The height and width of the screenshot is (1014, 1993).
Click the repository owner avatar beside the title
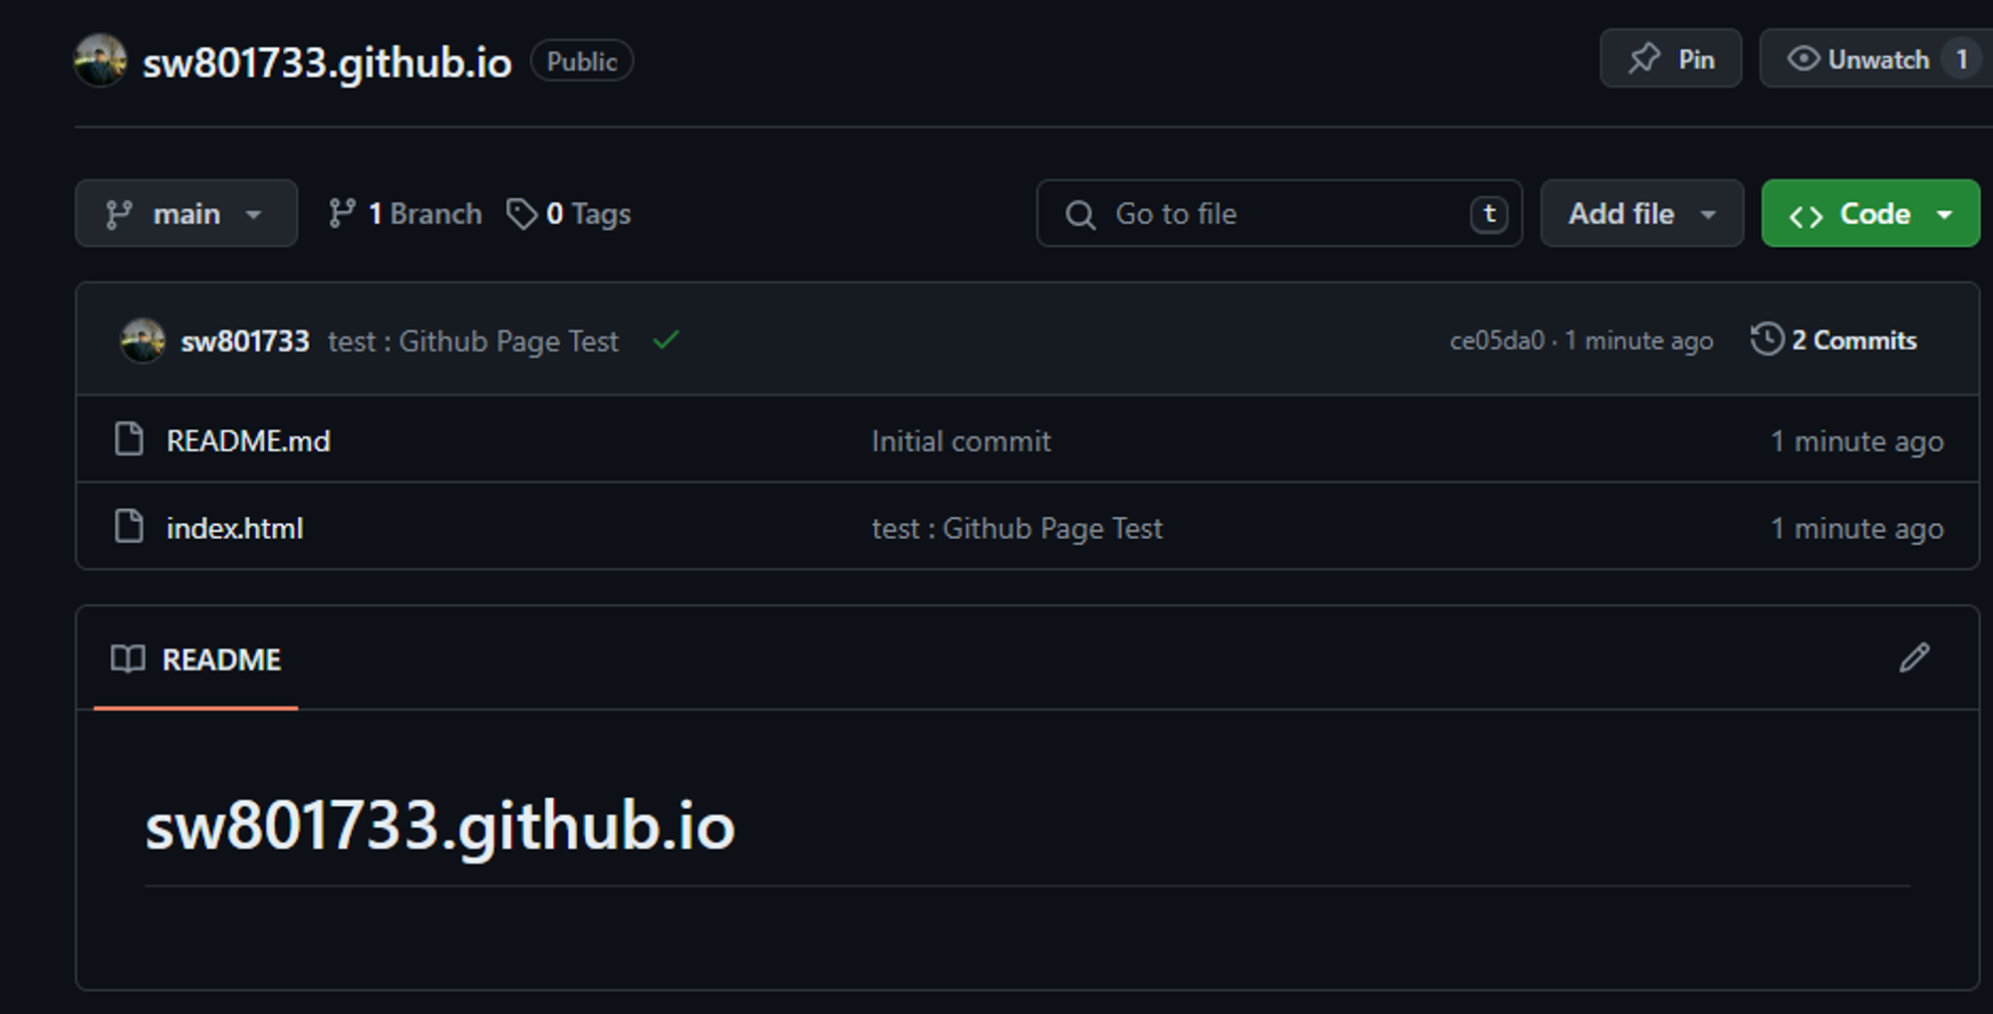101,60
